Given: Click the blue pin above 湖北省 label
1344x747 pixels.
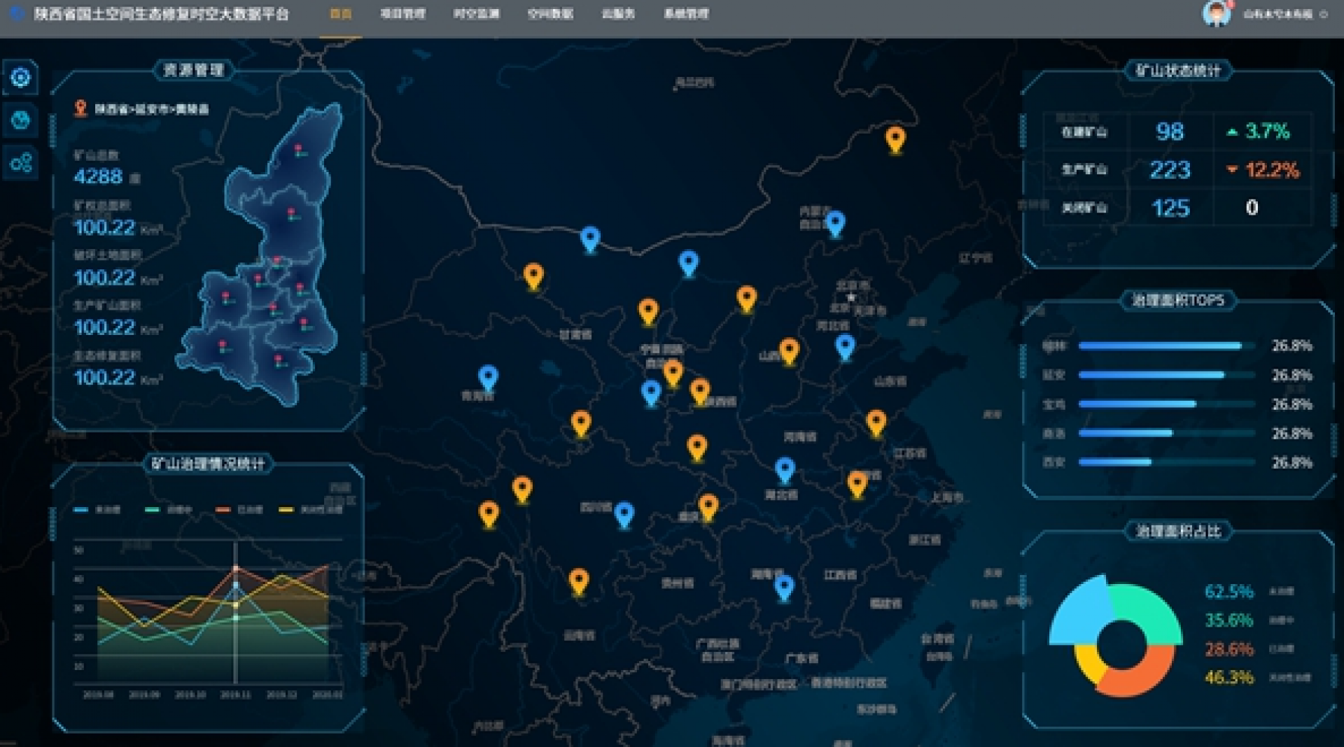Looking at the screenshot, I should coord(785,471).
